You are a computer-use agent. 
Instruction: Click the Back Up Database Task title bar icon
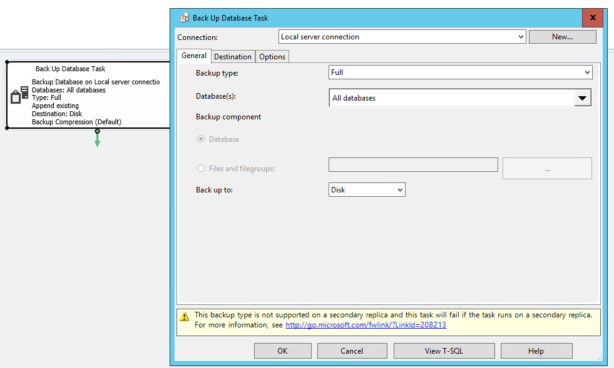coord(185,18)
